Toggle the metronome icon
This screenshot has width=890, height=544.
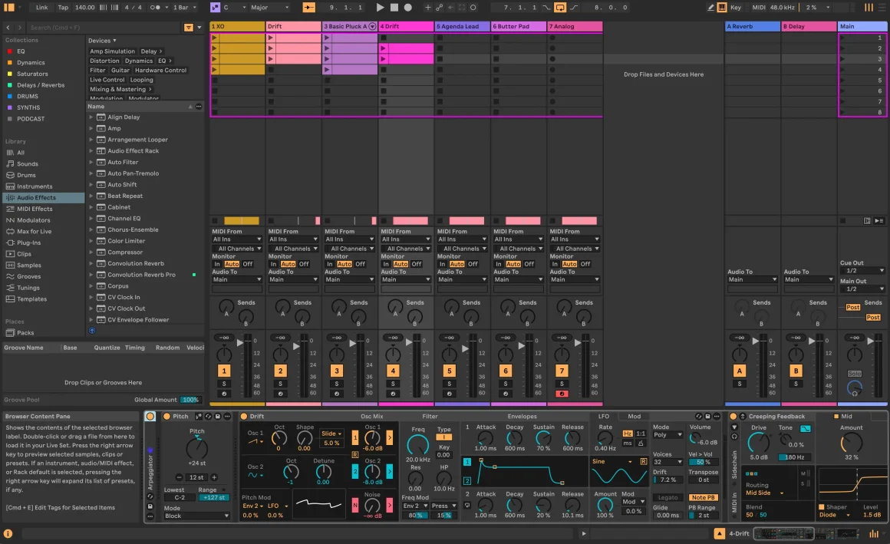(156, 7)
